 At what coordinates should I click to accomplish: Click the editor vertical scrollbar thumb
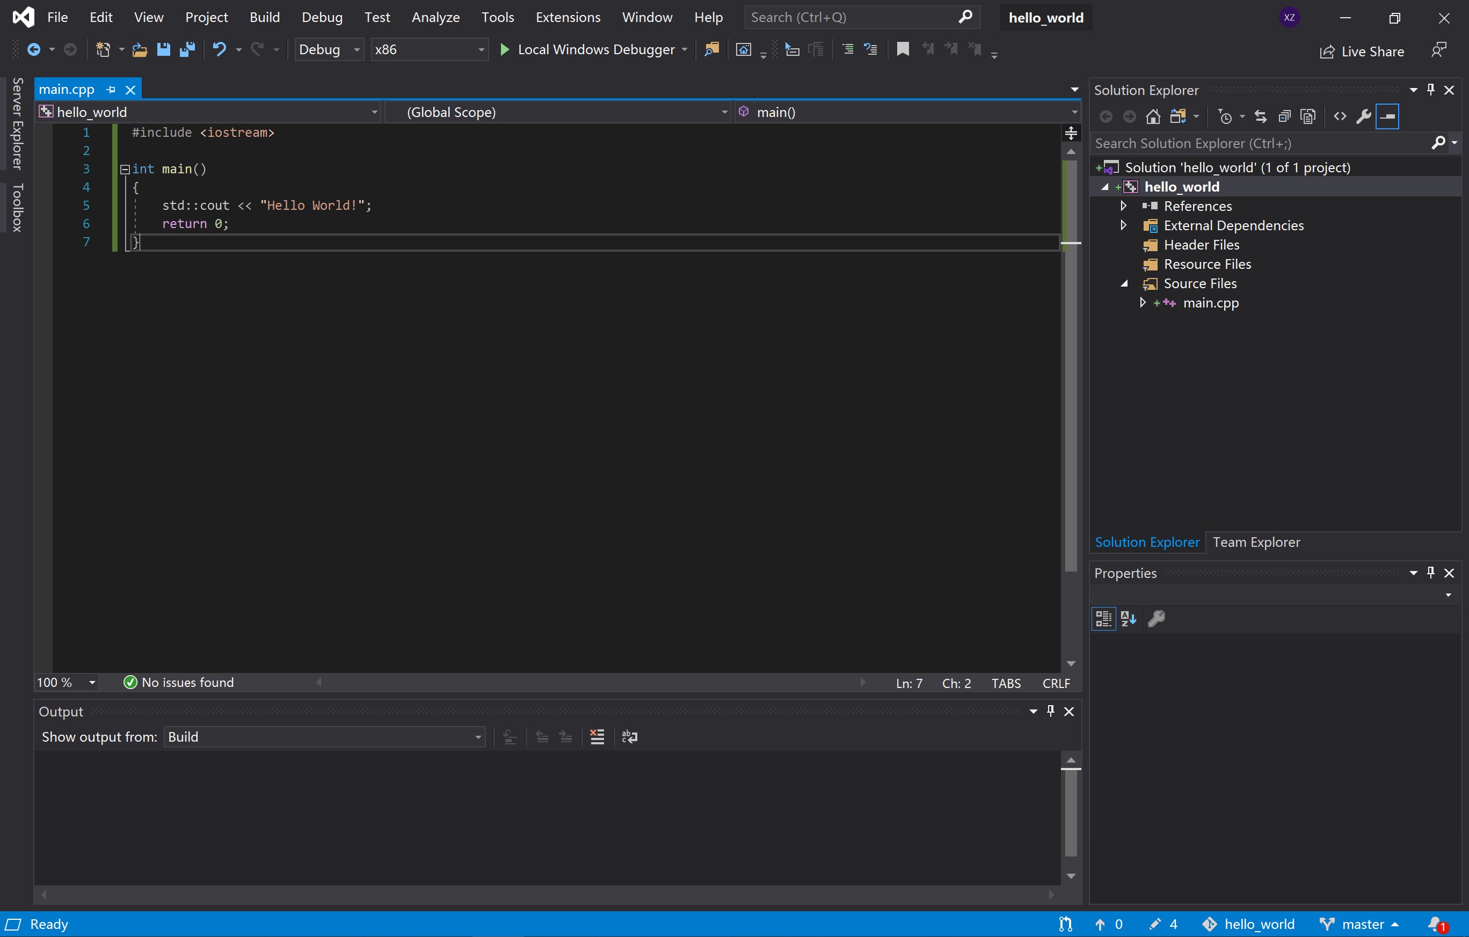click(1071, 366)
